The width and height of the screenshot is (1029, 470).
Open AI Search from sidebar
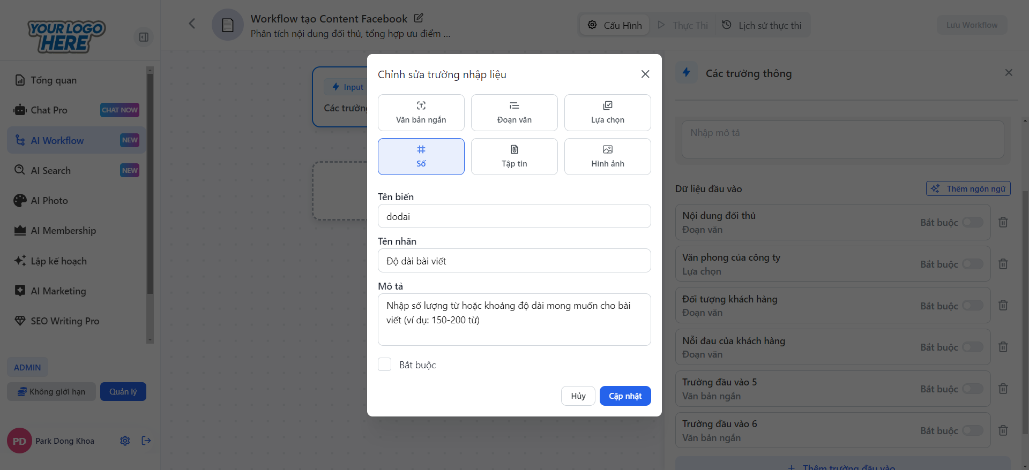point(51,170)
